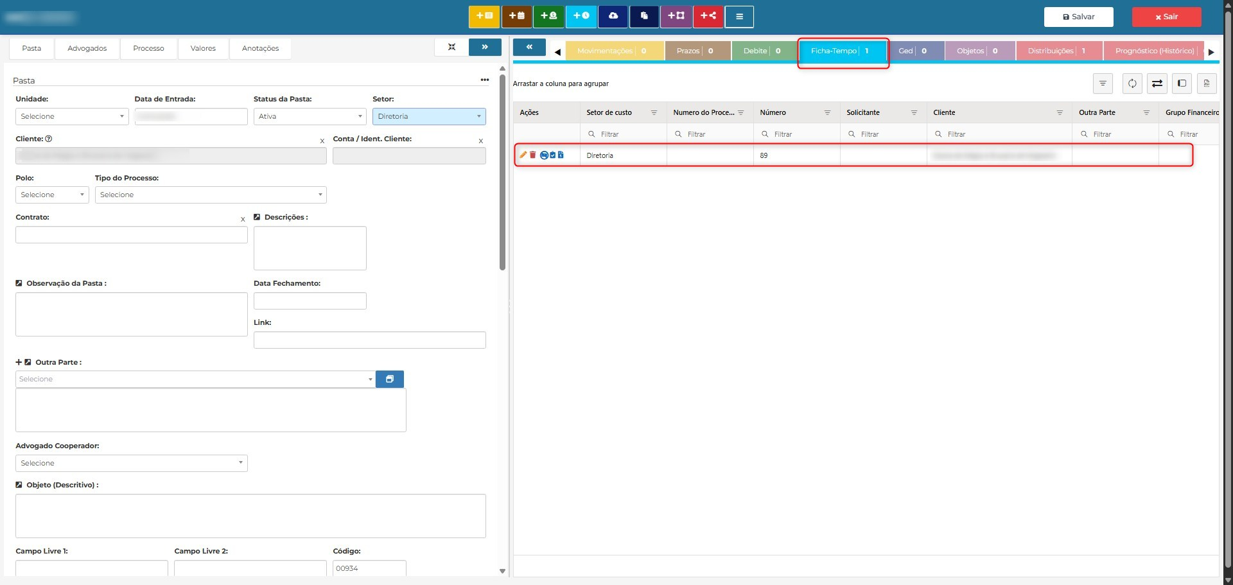Open the Debite tab
Viewport: 1233px width, 585px height.
click(765, 51)
